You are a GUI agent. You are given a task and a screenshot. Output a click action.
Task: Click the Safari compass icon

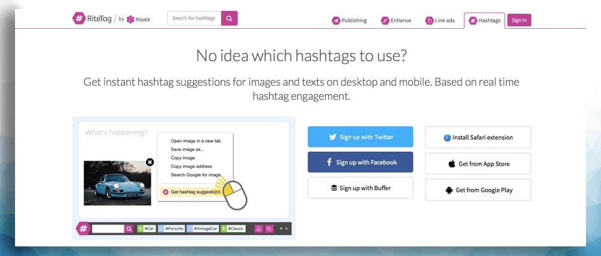[x=447, y=138]
